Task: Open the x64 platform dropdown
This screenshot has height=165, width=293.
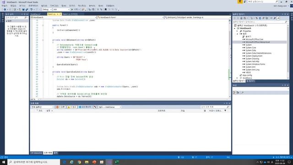Action: (61, 9)
